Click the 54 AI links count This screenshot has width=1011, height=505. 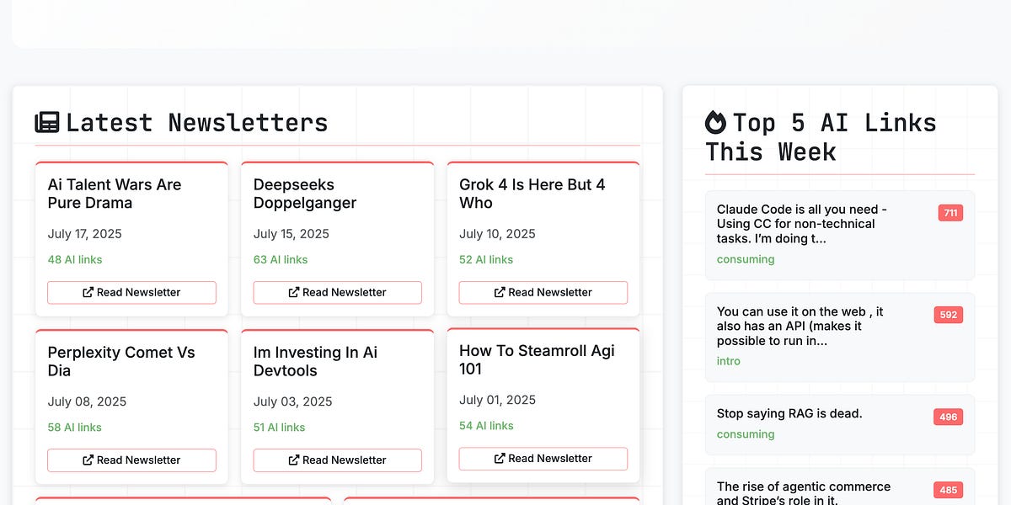coord(486,425)
